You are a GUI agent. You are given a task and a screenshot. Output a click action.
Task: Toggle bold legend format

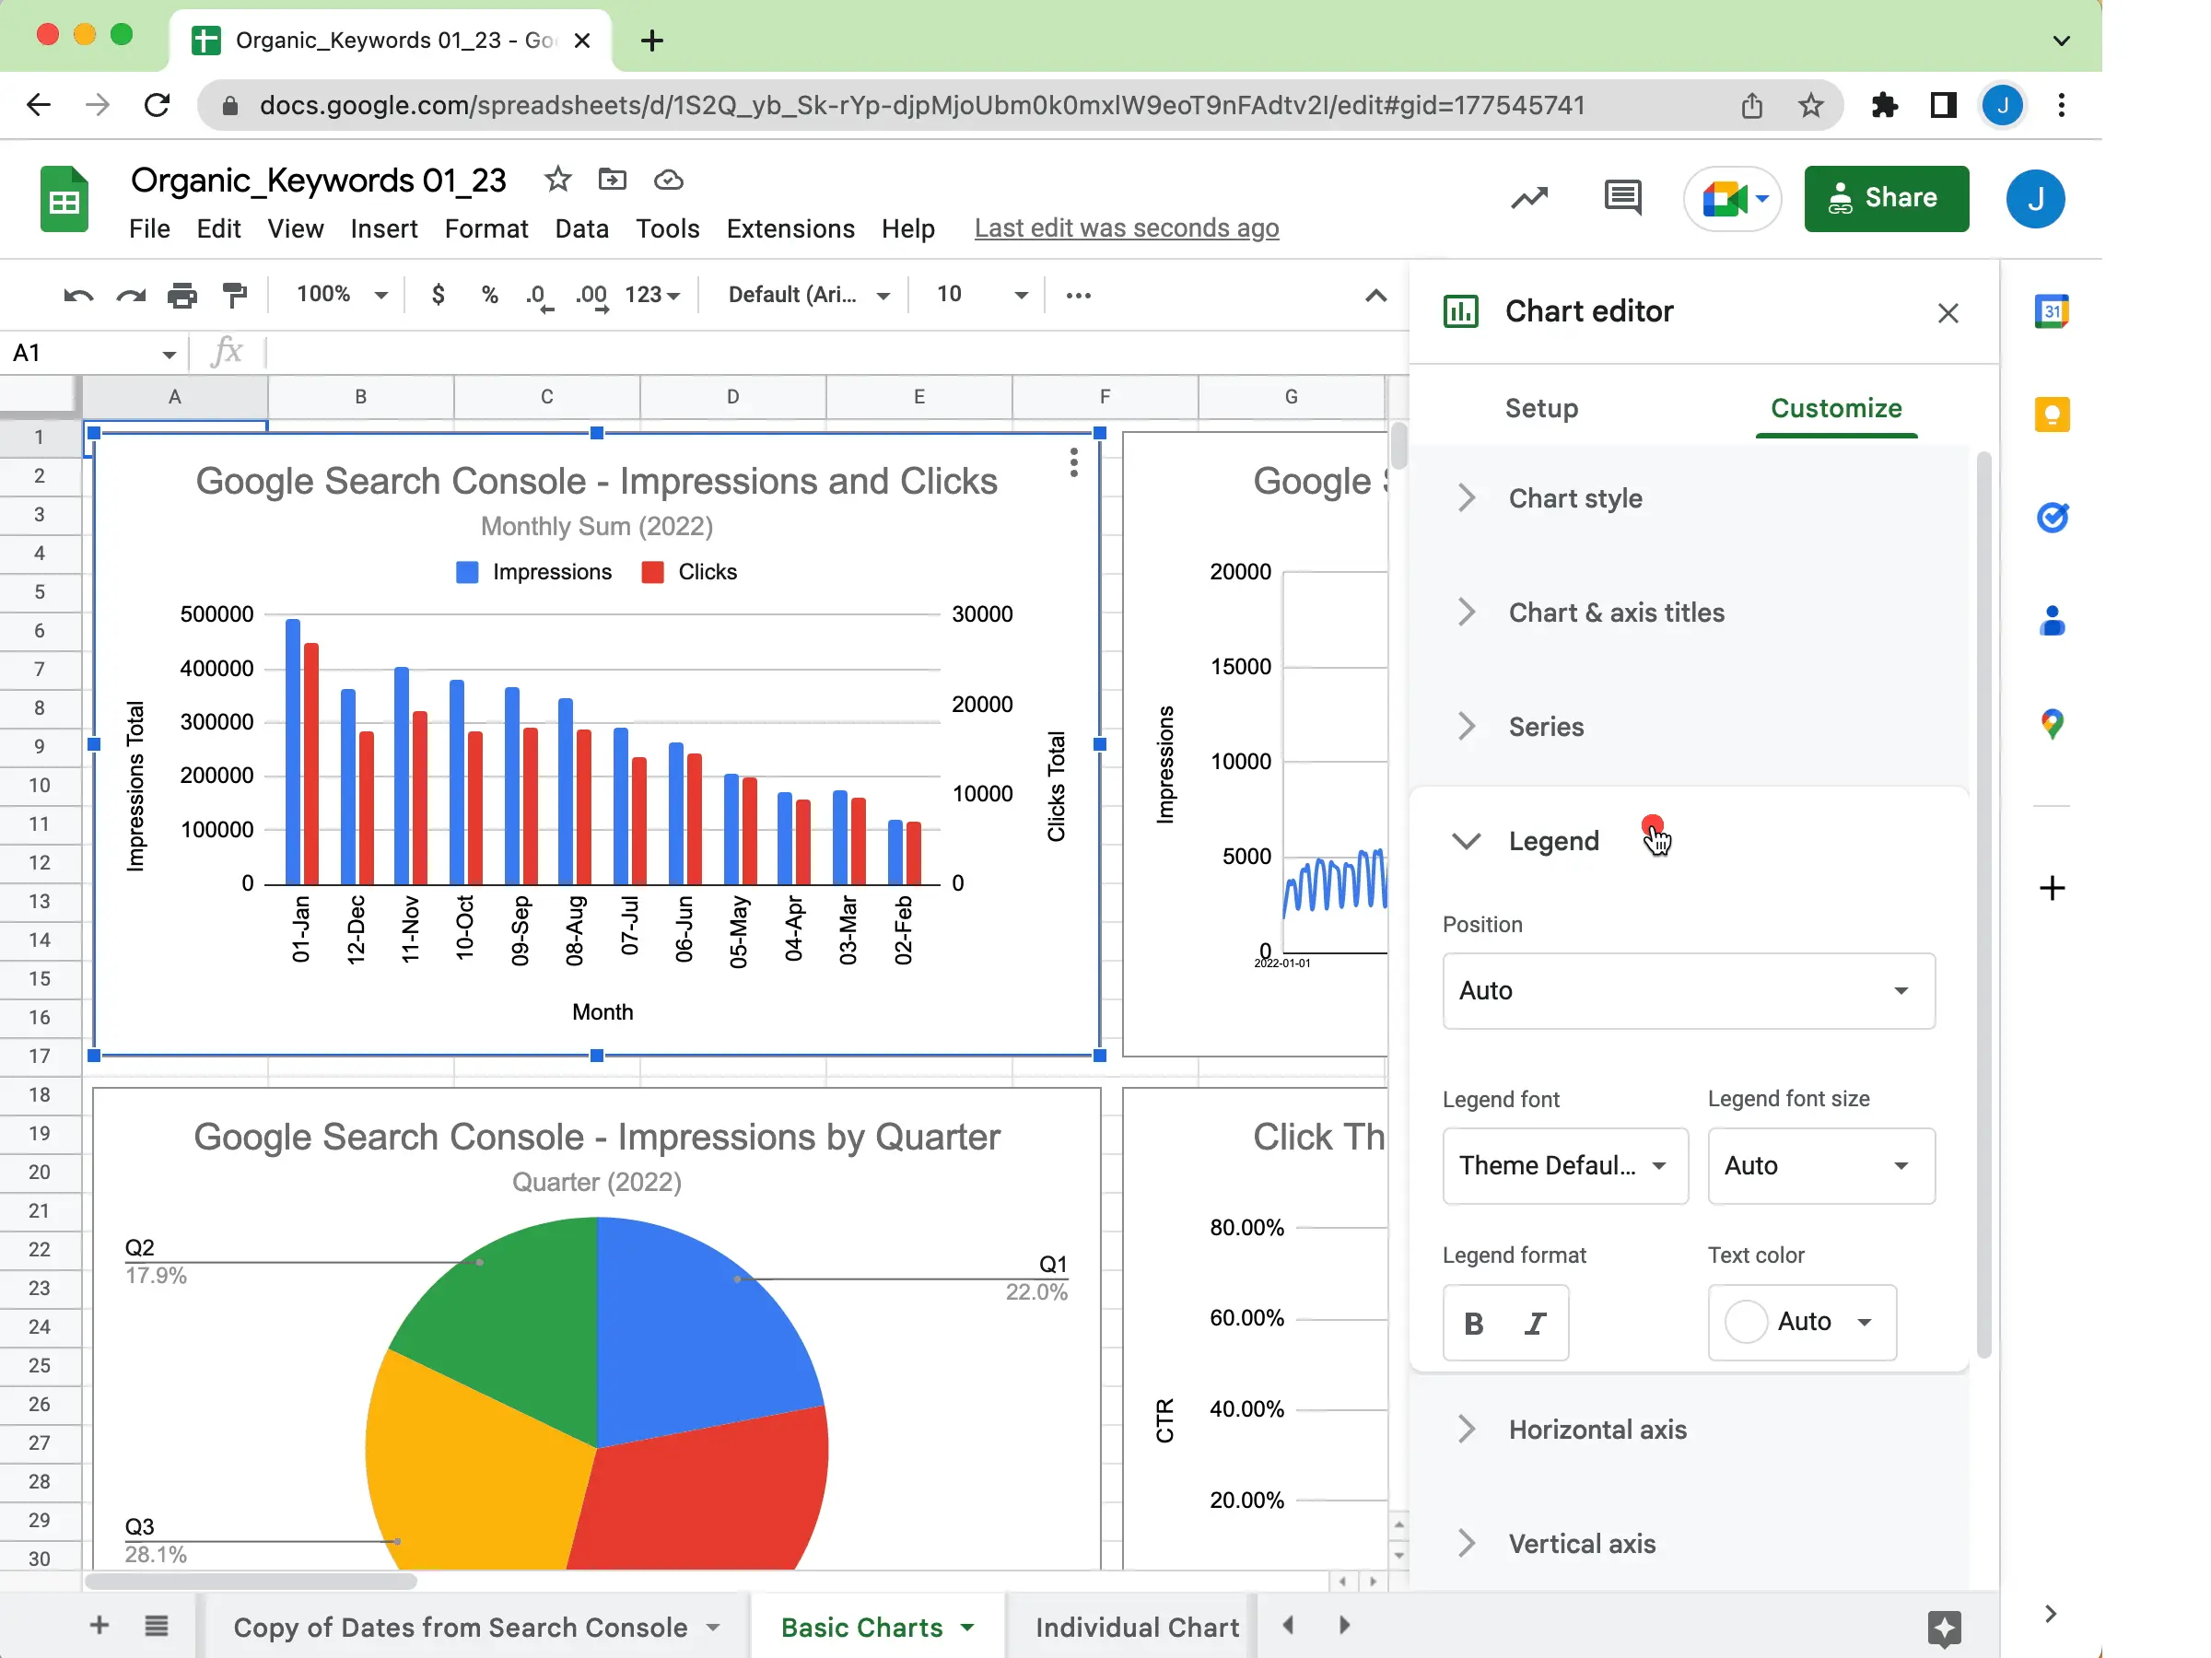tap(1473, 1324)
